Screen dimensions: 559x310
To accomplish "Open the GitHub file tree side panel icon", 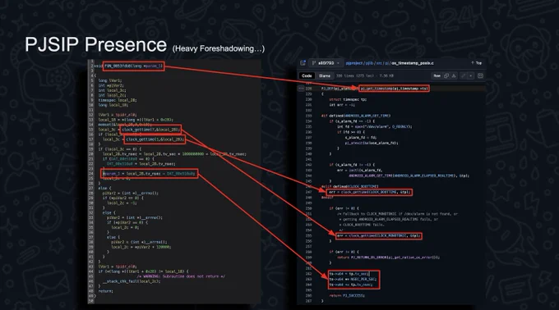I will tap(303, 63).
